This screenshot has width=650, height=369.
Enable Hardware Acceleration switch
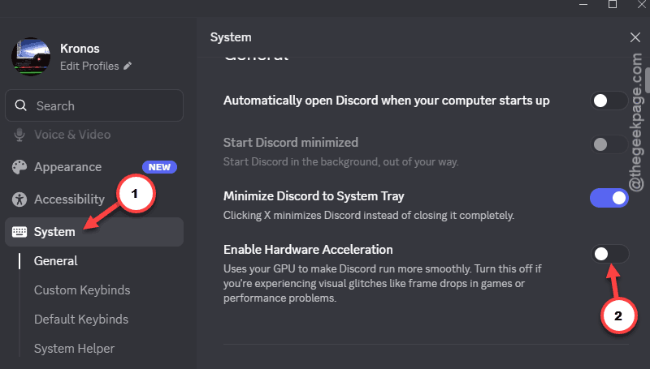609,254
